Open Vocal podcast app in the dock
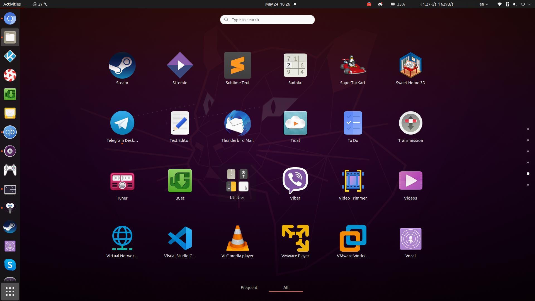 tap(10, 246)
